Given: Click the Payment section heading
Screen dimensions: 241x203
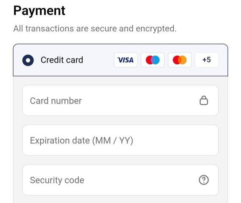Looking at the screenshot, I should [39, 11].
